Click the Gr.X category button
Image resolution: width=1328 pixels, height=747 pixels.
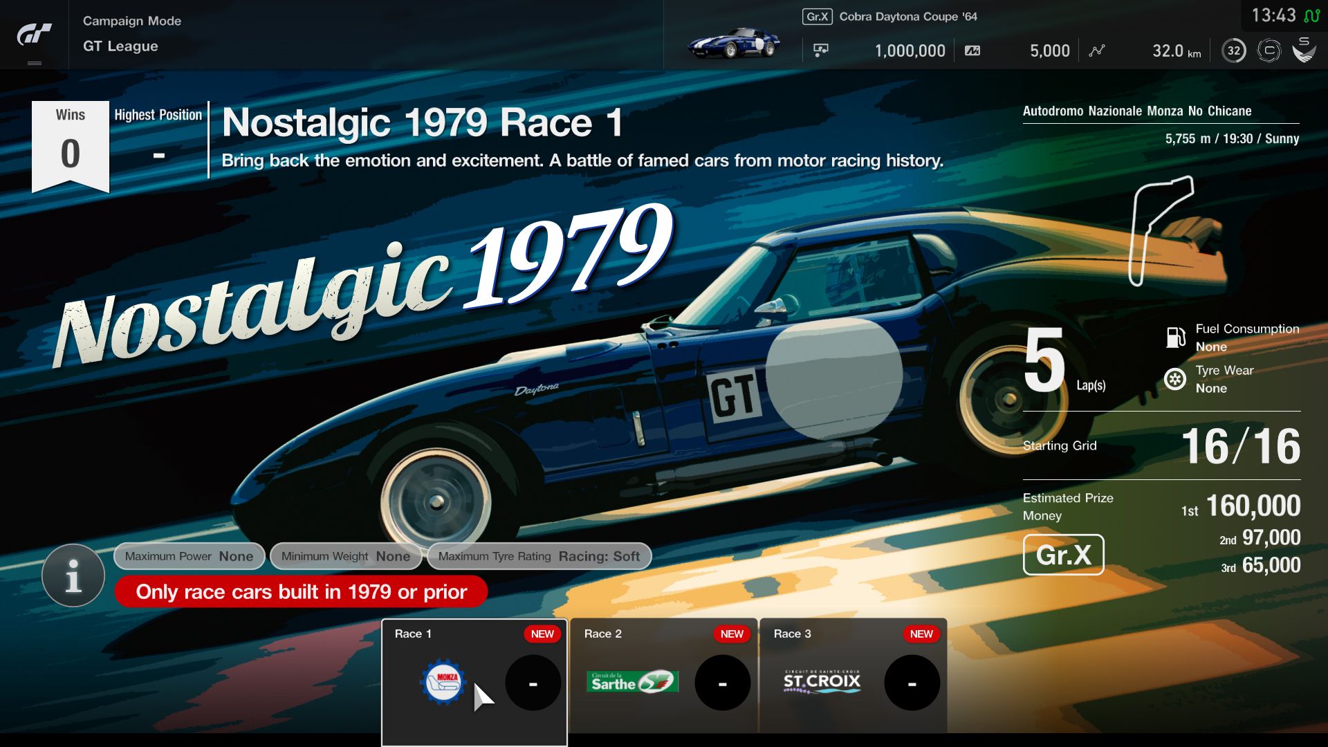(1063, 555)
